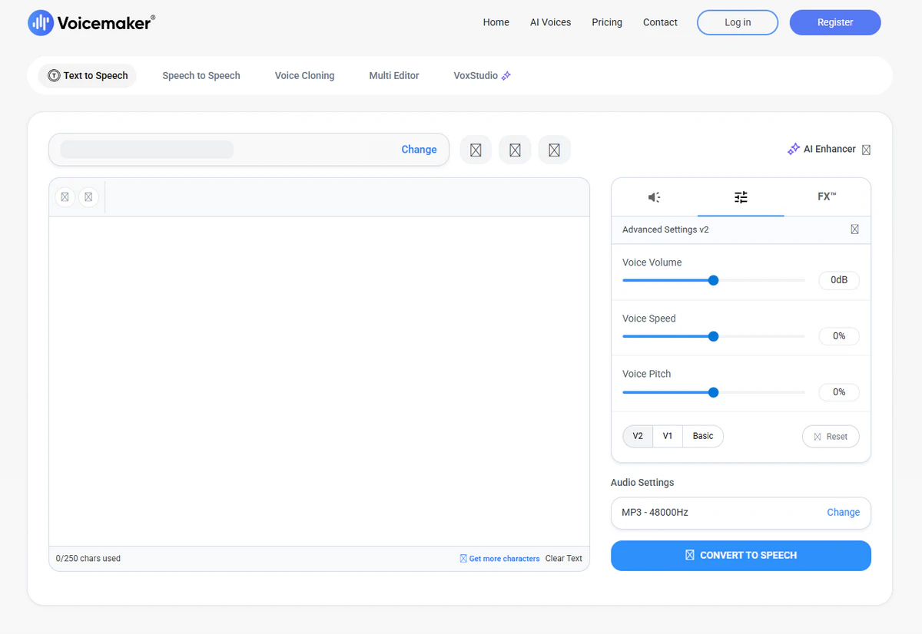Screen dimensions: 922x634
Task: Click the Get more characters link
Action: click(504, 559)
